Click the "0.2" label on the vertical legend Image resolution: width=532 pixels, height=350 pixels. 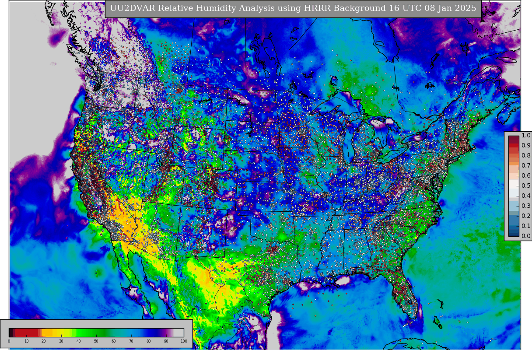click(526, 216)
